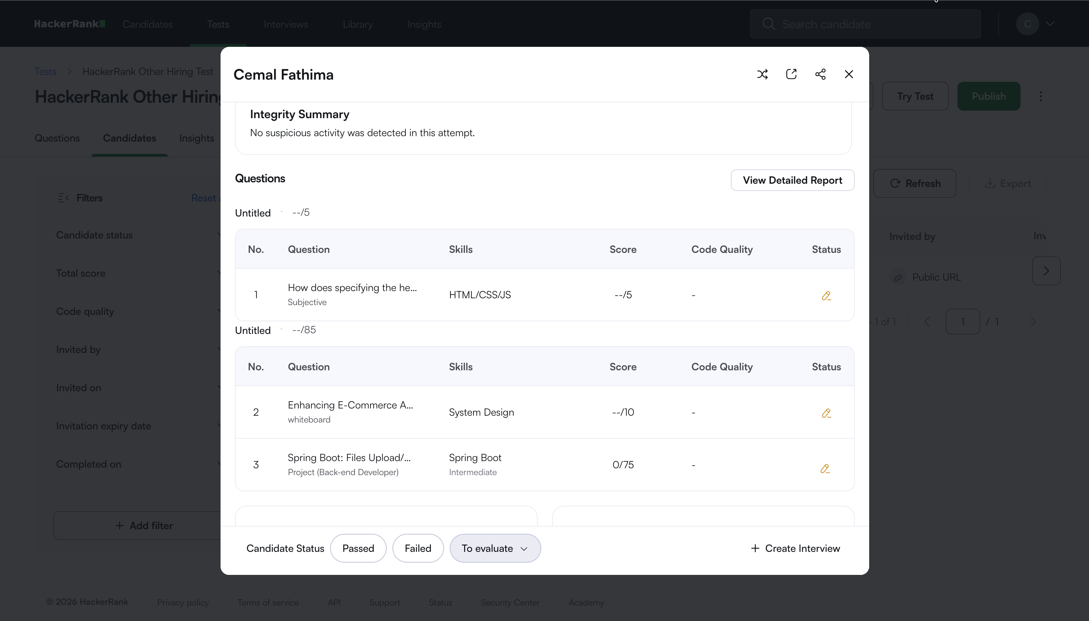
Task: Mark candidate status as Failed
Action: (418, 548)
